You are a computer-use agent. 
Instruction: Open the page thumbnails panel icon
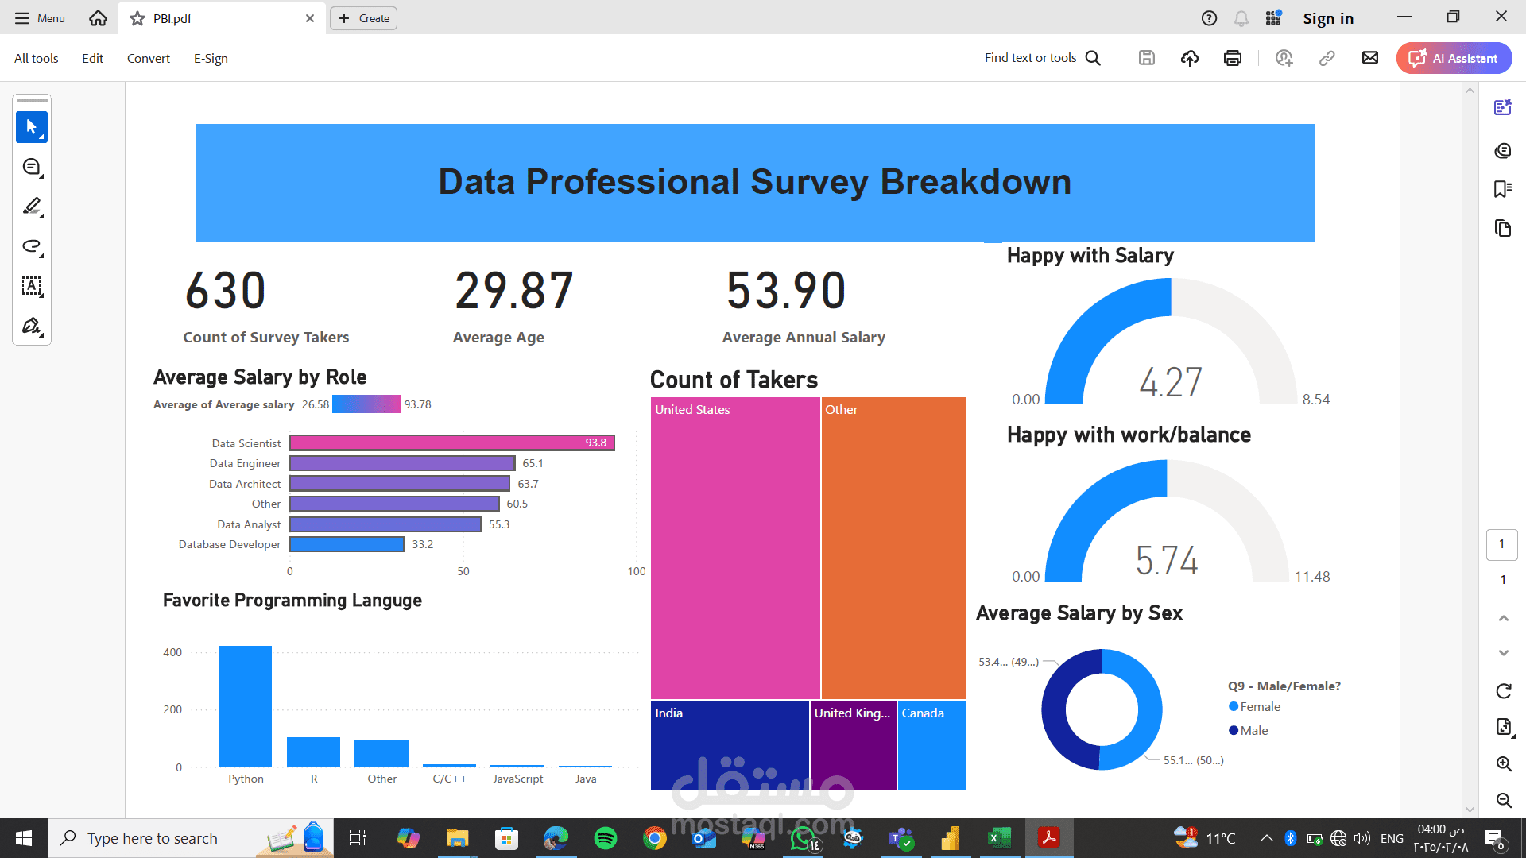(1503, 228)
